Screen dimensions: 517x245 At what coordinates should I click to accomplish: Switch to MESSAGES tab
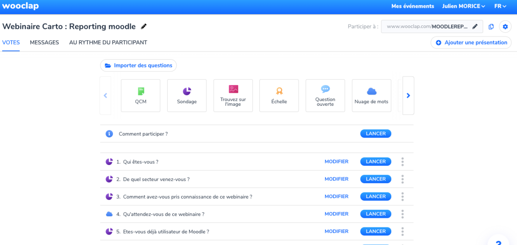[x=44, y=43]
